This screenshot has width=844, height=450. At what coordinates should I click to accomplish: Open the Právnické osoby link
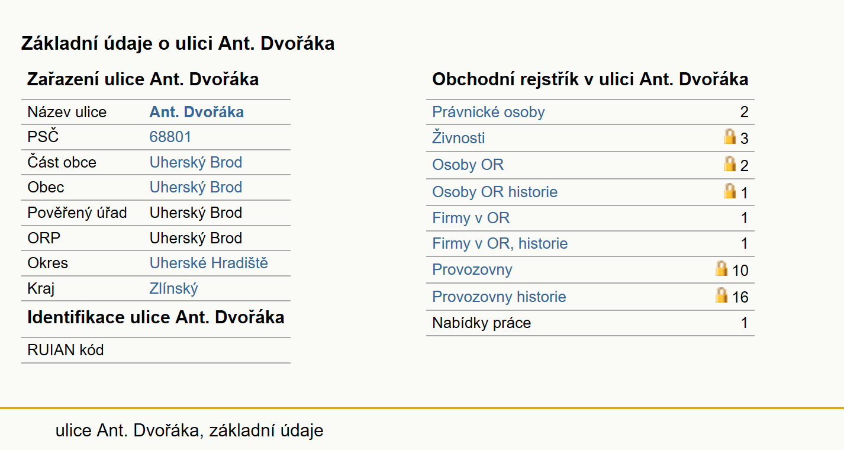(488, 112)
